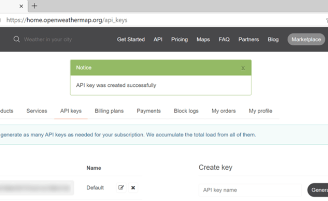Click the 'Default' key name text
328x201 pixels.
tap(95, 187)
